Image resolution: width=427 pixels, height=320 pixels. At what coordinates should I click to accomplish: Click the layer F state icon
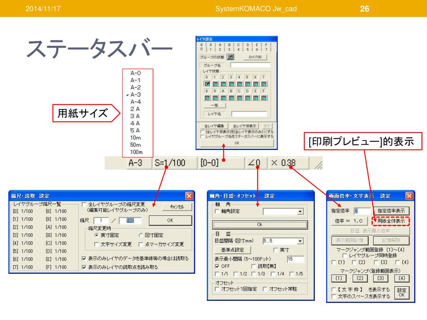[264, 97]
